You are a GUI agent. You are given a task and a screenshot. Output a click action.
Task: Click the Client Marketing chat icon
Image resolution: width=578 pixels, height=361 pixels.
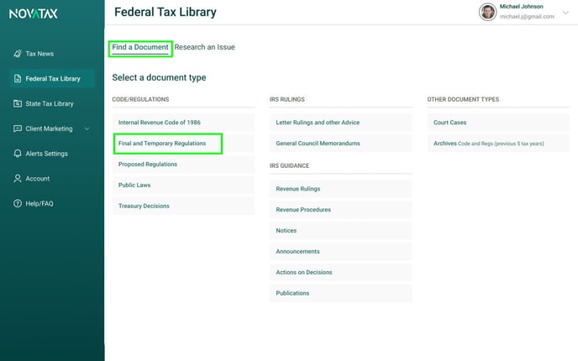point(18,128)
